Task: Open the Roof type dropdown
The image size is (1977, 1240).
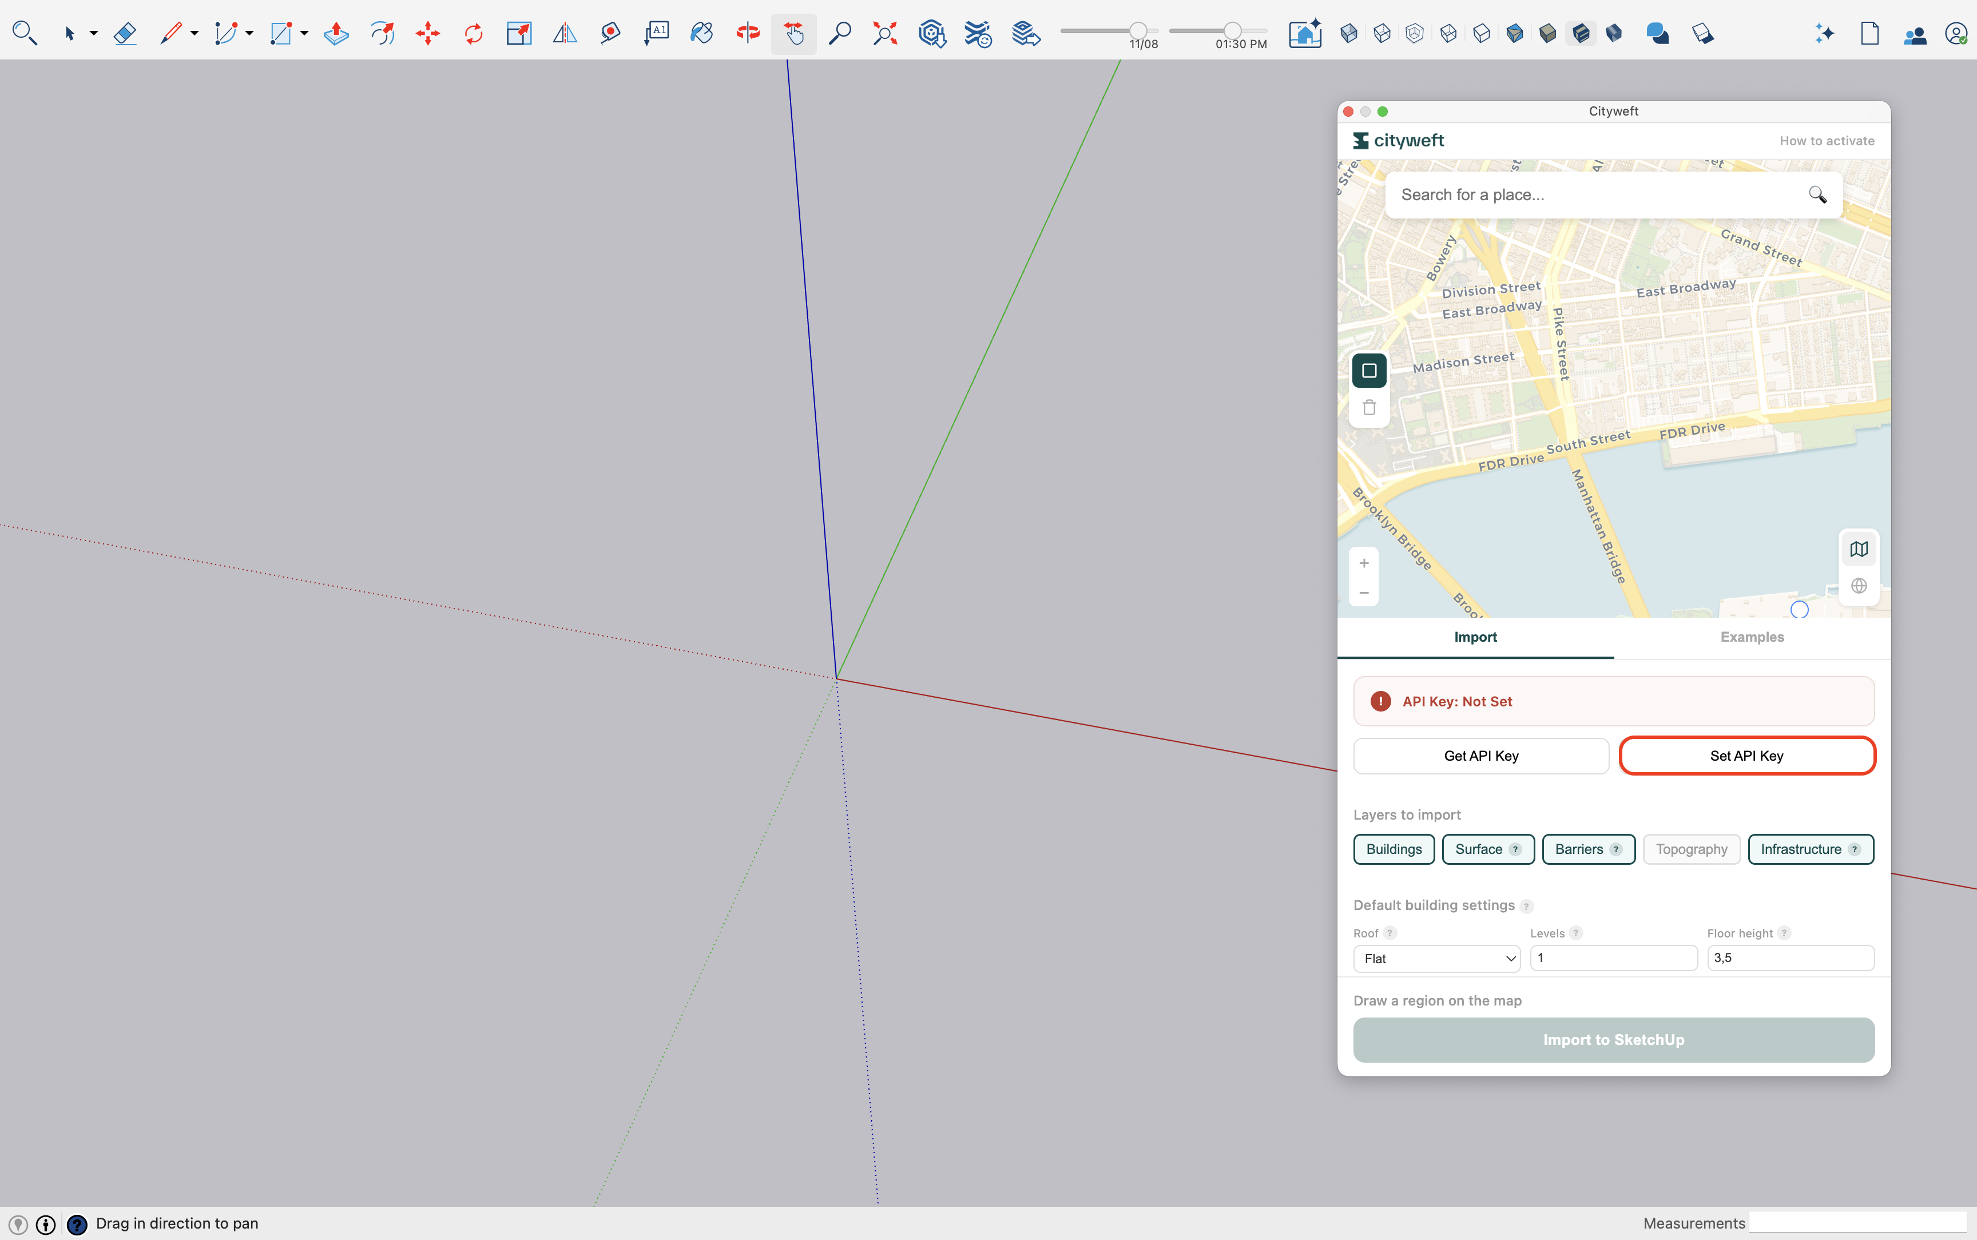Action: tap(1436, 959)
